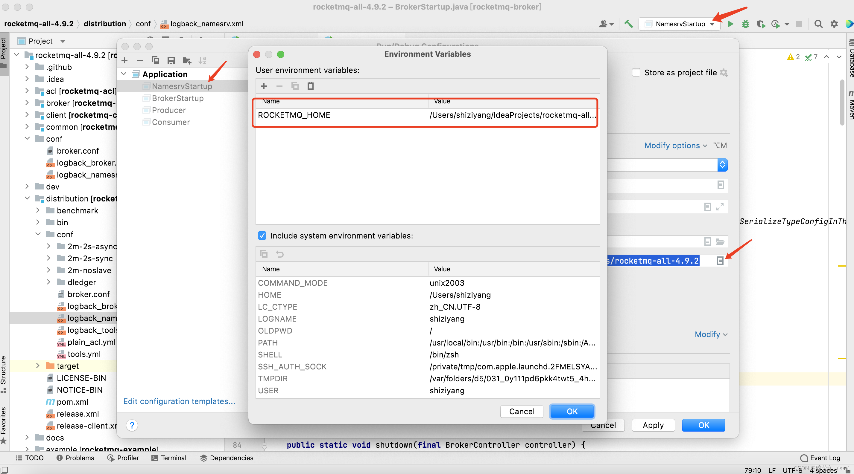Image resolution: width=854 pixels, height=474 pixels.
Task: Add new run configuration plus icon
Action: pos(125,60)
